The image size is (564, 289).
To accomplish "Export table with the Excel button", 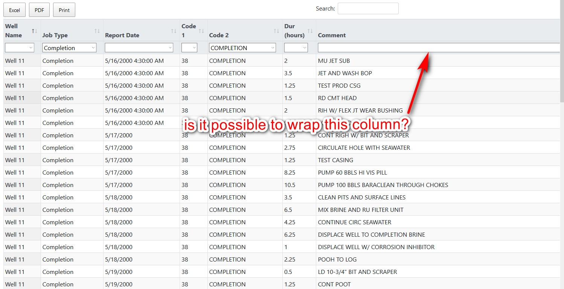I will pyautogui.click(x=15, y=10).
